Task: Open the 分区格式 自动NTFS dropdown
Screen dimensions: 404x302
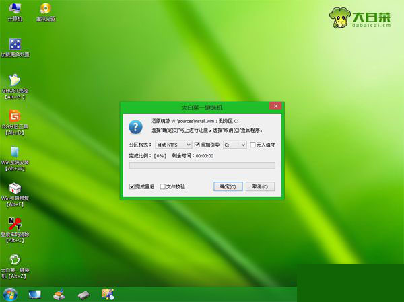Action: [x=174, y=145]
